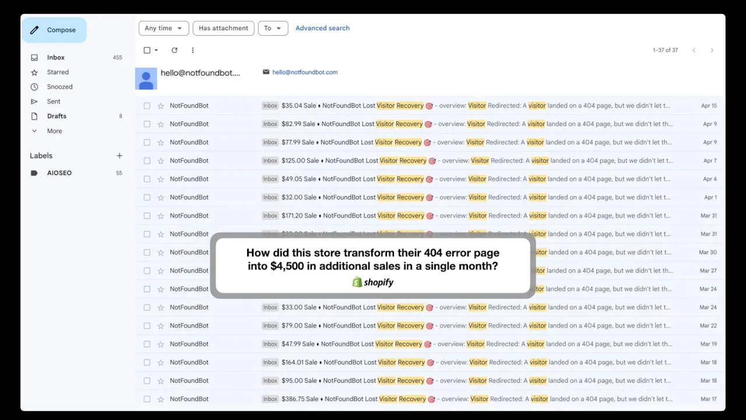Click the Apr 15 date of first email
The image size is (746, 420).
tap(709, 106)
